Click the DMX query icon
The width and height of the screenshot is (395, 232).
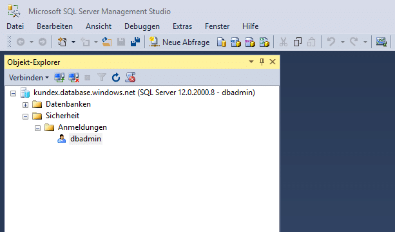[x=250, y=42]
